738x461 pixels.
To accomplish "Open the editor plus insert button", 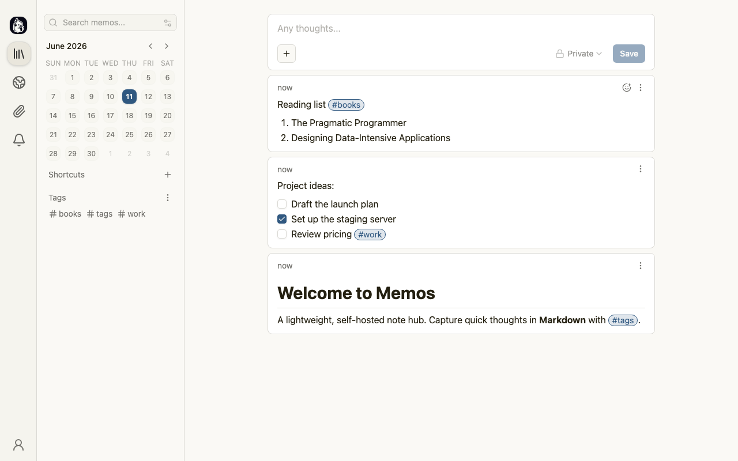I will tap(287, 54).
